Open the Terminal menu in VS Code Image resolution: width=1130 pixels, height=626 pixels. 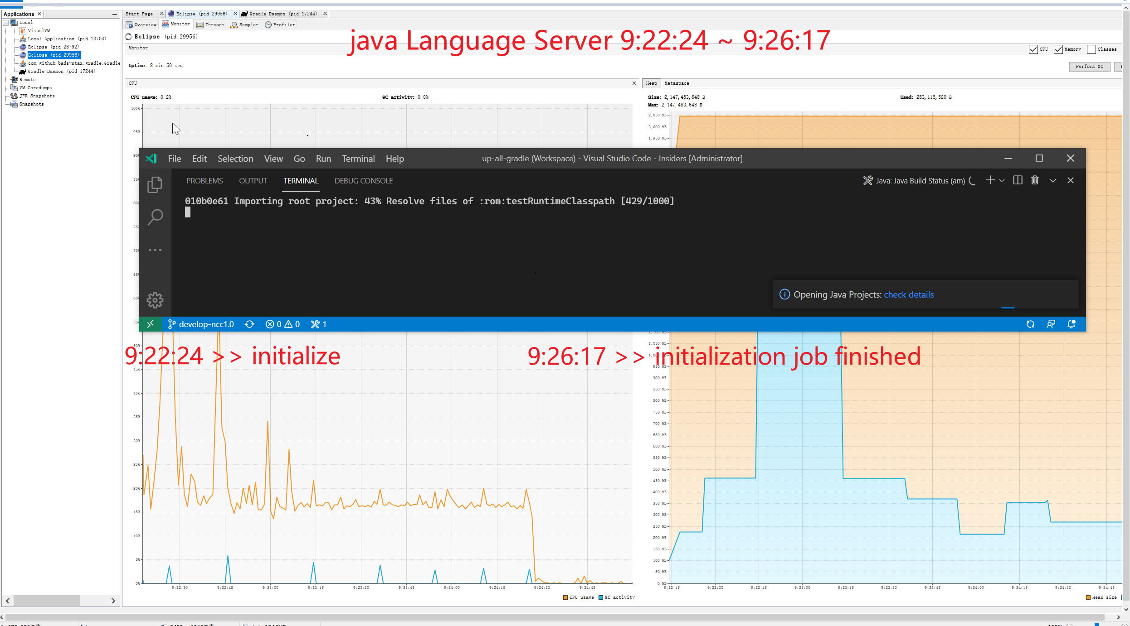click(358, 159)
